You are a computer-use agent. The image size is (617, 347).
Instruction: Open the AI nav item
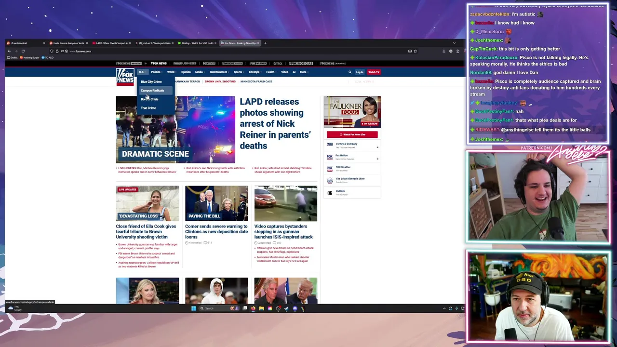[x=294, y=72]
